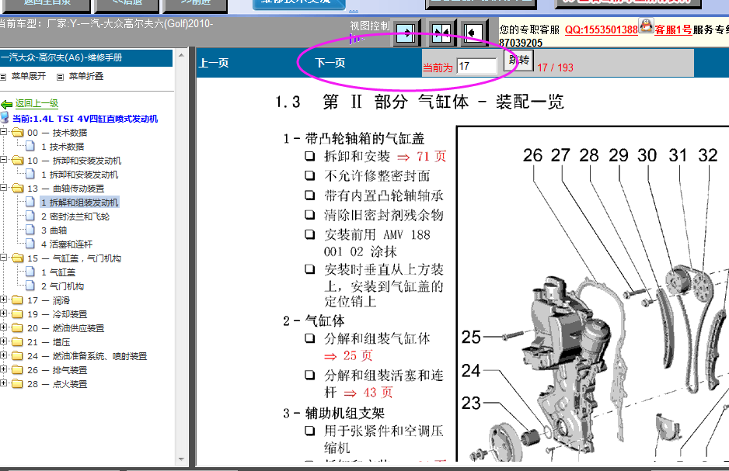The height and width of the screenshot is (471, 729).
Task: Tick the checkbox beside 分解和组装活塞和连杆
Action: 309,375
